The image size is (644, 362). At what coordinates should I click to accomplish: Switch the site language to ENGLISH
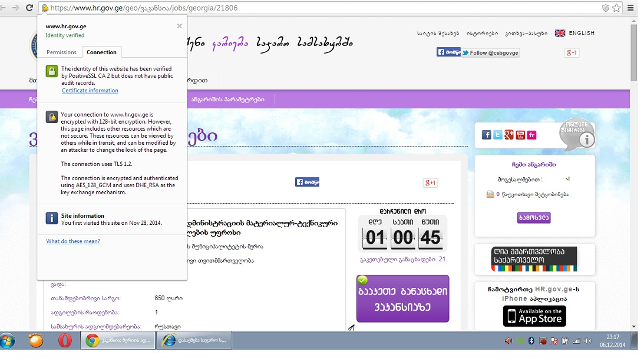[x=582, y=33]
